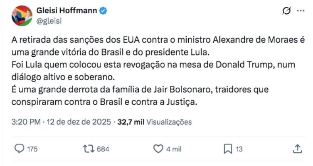Click the 3:20 PM timestamp
The image size is (313, 166).
(x=25, y=122)
